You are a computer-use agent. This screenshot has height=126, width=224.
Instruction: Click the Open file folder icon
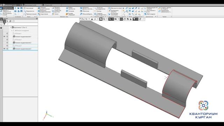19,8
